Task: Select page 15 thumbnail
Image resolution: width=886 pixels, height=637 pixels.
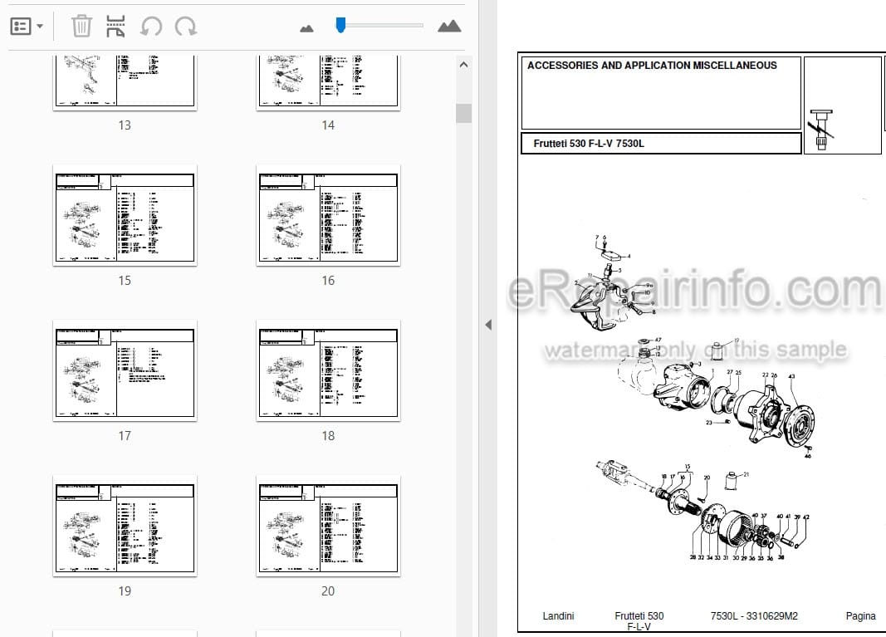Action: [x=125, y=215]
